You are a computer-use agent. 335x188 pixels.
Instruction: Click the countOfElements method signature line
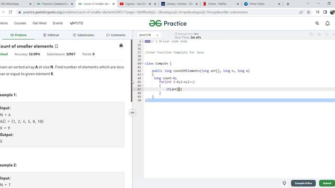200,71
